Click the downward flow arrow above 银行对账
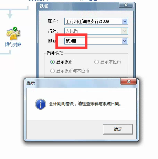 pyautogui.click(x=10, y=14)
